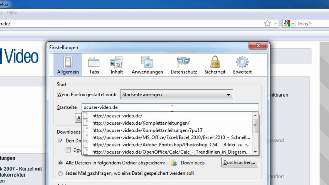Select the Adobe_Photoshop suggestion URL
Image resolution: width=329 pixels, height=185 pixels.
pyautogui.click(x=167, y=145)
